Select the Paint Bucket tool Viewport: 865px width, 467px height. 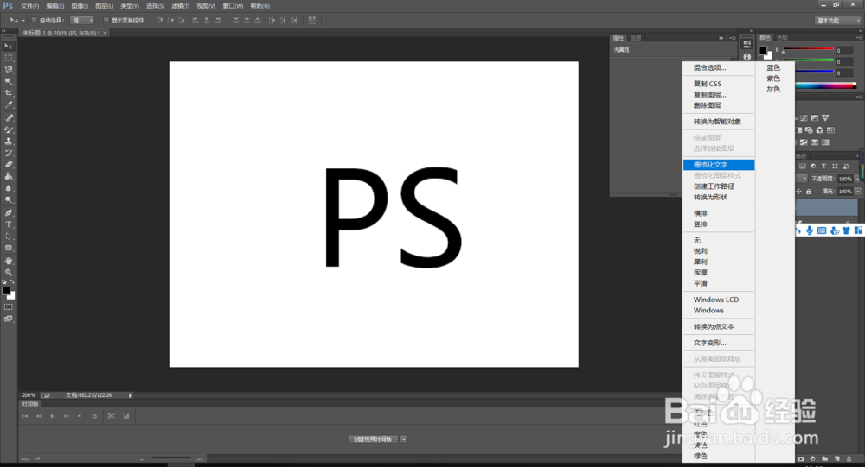click(9, 177)
